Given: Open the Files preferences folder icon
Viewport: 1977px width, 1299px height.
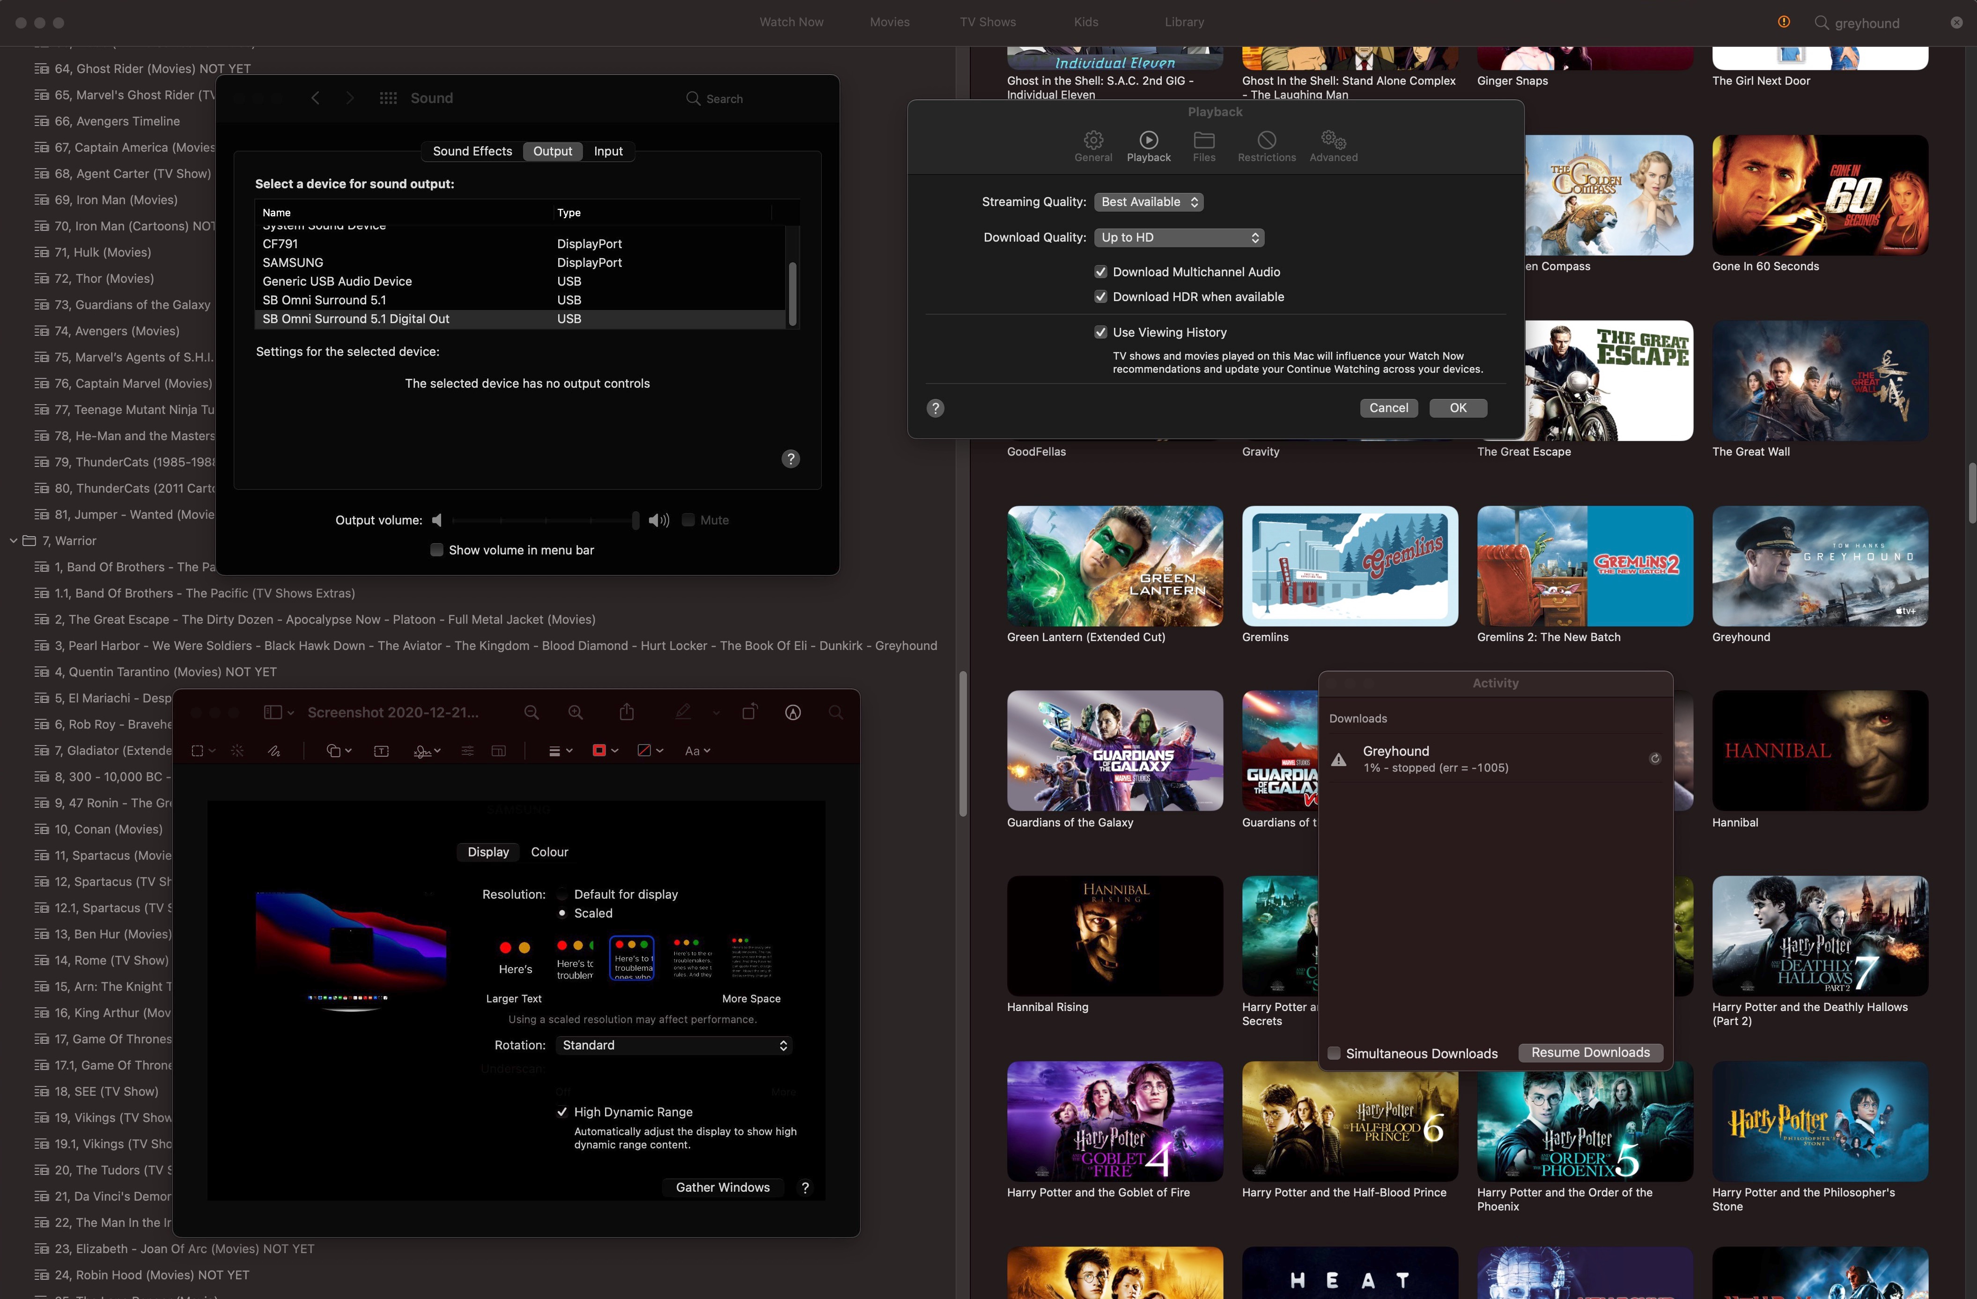Looking at the screenshot, I should (1203, 140).
